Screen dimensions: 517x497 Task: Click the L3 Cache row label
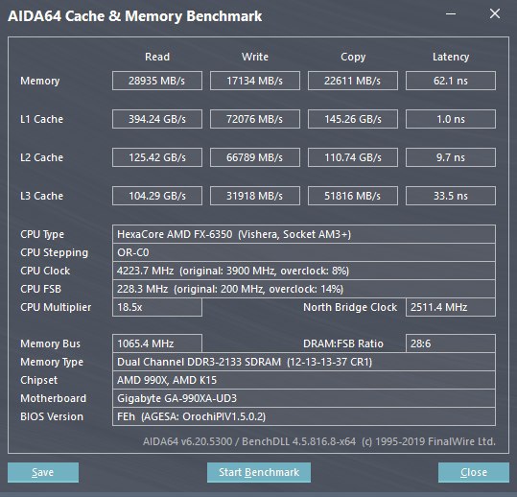click(x=41, y=196)
